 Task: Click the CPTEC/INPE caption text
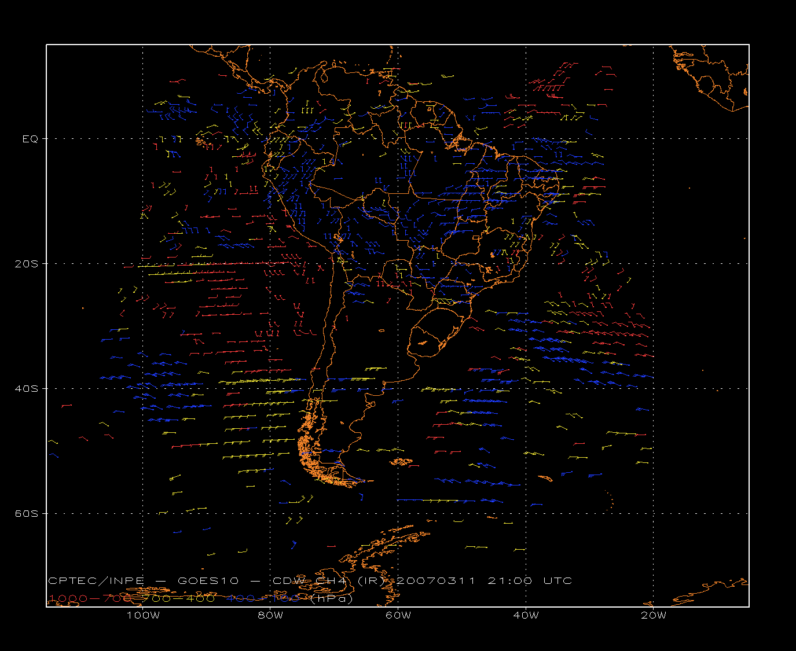point(96,580)
